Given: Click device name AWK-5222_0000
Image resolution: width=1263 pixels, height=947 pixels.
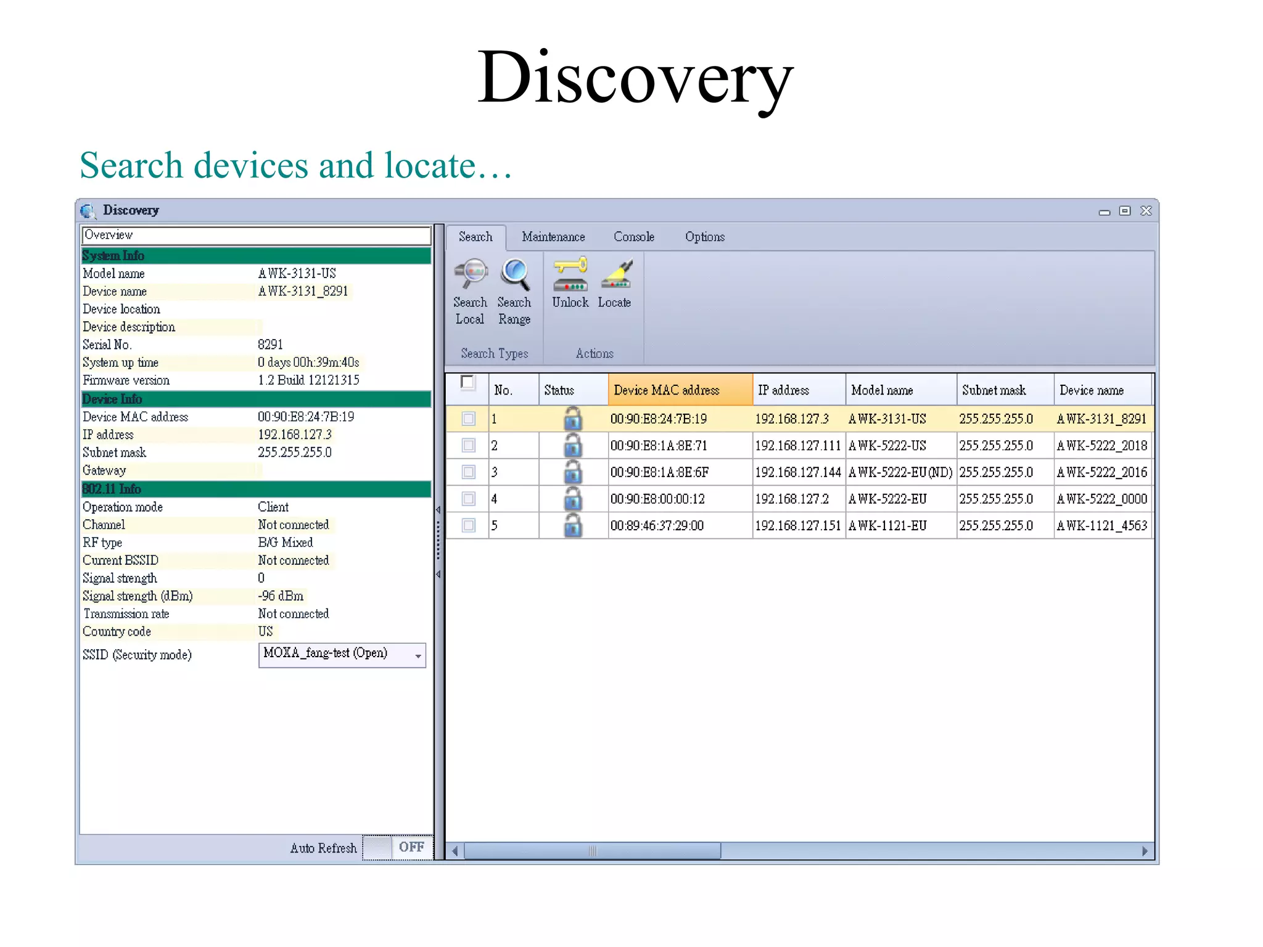Looking at the screenshot, I should pos(1102,499).
